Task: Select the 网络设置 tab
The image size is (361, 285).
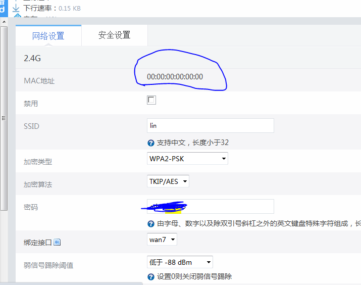Action: [48, 36]
